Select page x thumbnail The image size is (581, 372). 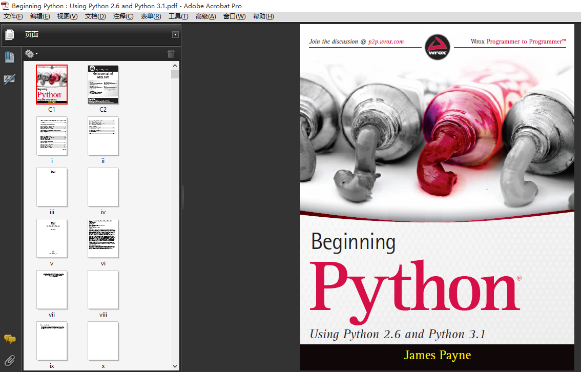(x=103, y=341)
